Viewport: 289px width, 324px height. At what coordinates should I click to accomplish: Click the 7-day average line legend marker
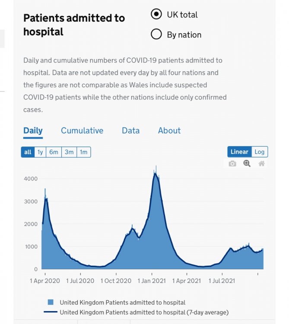click(50, 312)
